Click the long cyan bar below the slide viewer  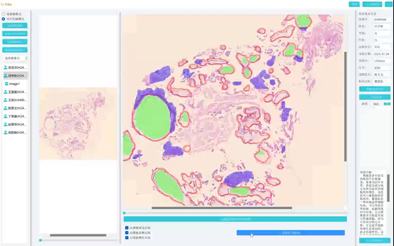coord(235,219)
